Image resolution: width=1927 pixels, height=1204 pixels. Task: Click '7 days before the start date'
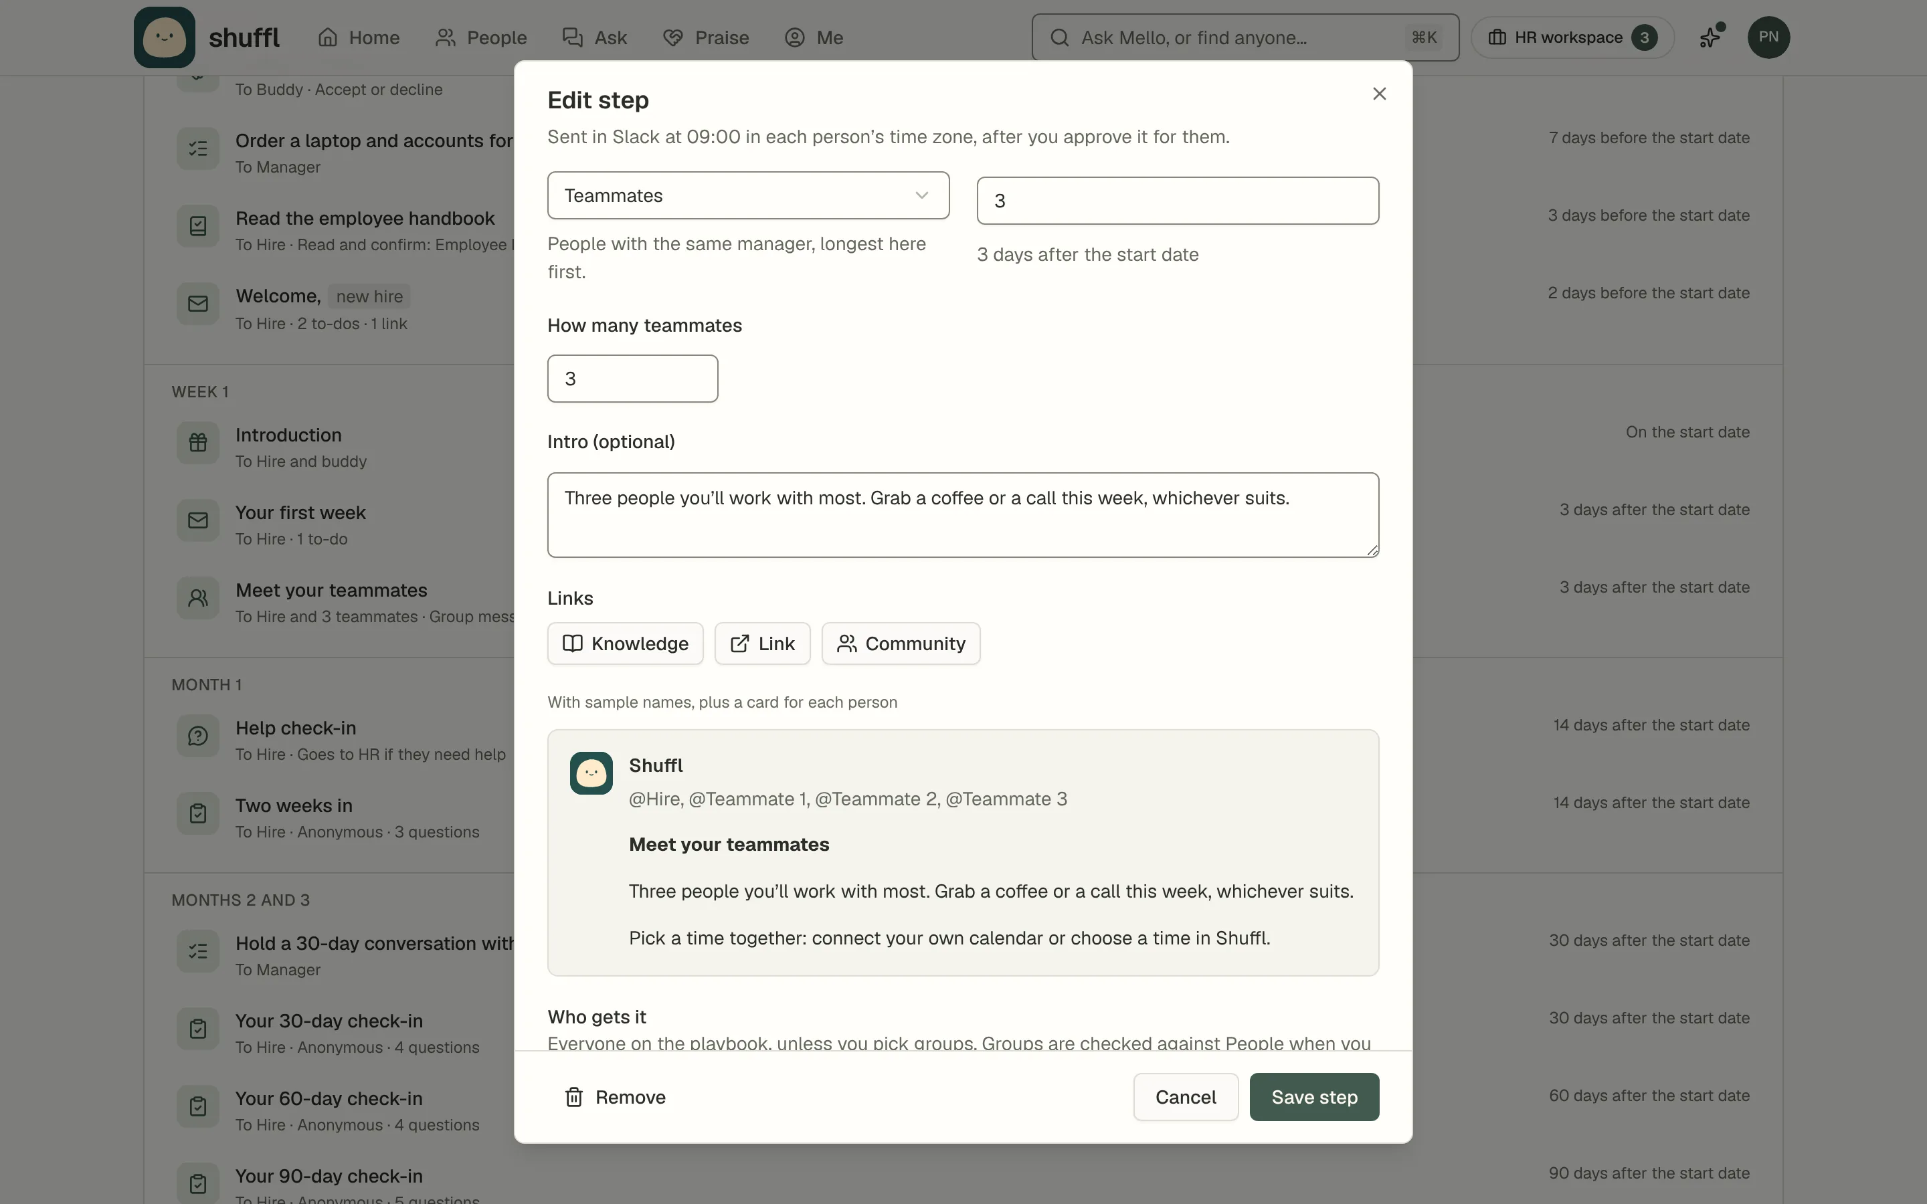coord(1649,138)
